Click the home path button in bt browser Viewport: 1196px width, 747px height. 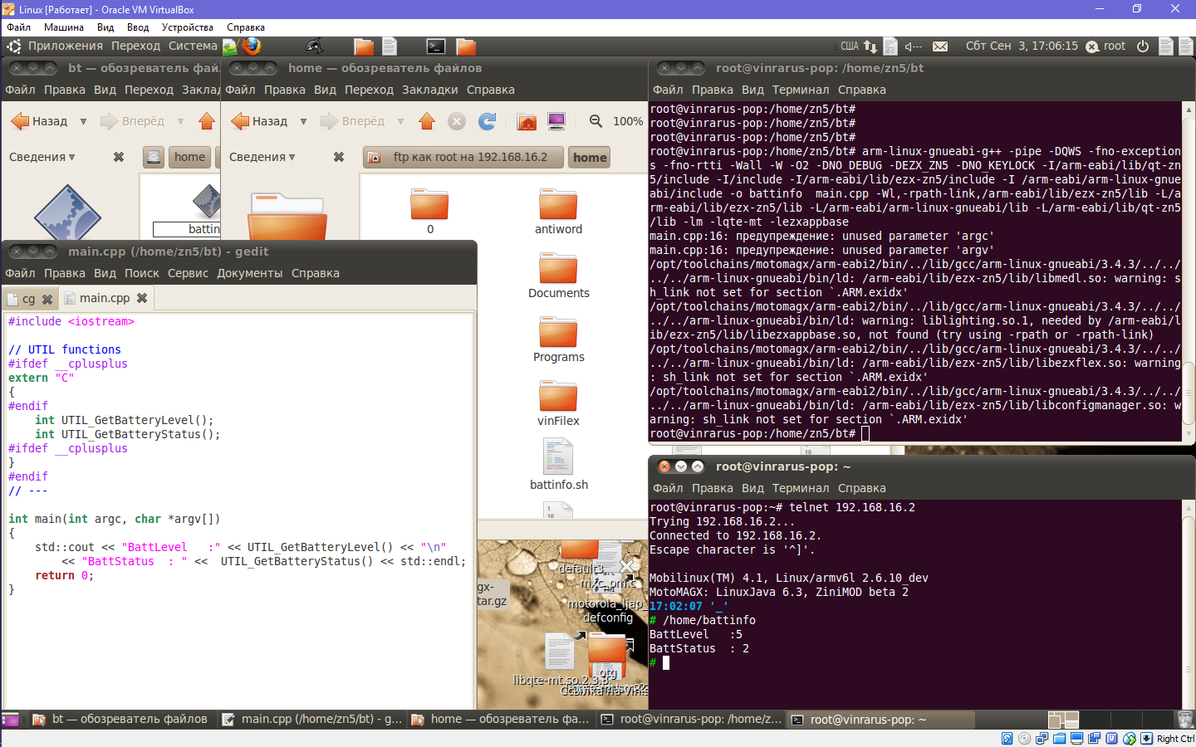click(189, 157)
